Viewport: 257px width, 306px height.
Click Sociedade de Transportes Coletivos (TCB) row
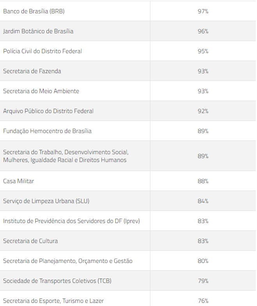(128, 281)
